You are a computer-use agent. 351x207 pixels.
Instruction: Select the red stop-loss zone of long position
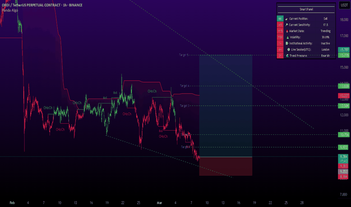point(226,166)
